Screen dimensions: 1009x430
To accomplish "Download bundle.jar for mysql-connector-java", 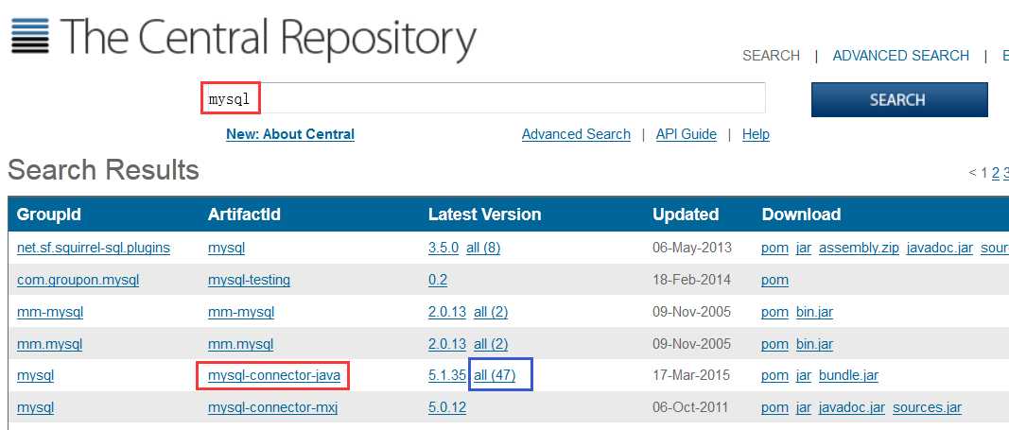I will (x=848, y=376).
